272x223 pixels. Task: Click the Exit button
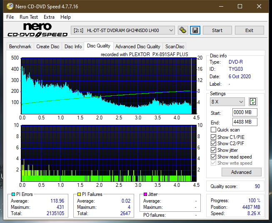coord(249,30)
